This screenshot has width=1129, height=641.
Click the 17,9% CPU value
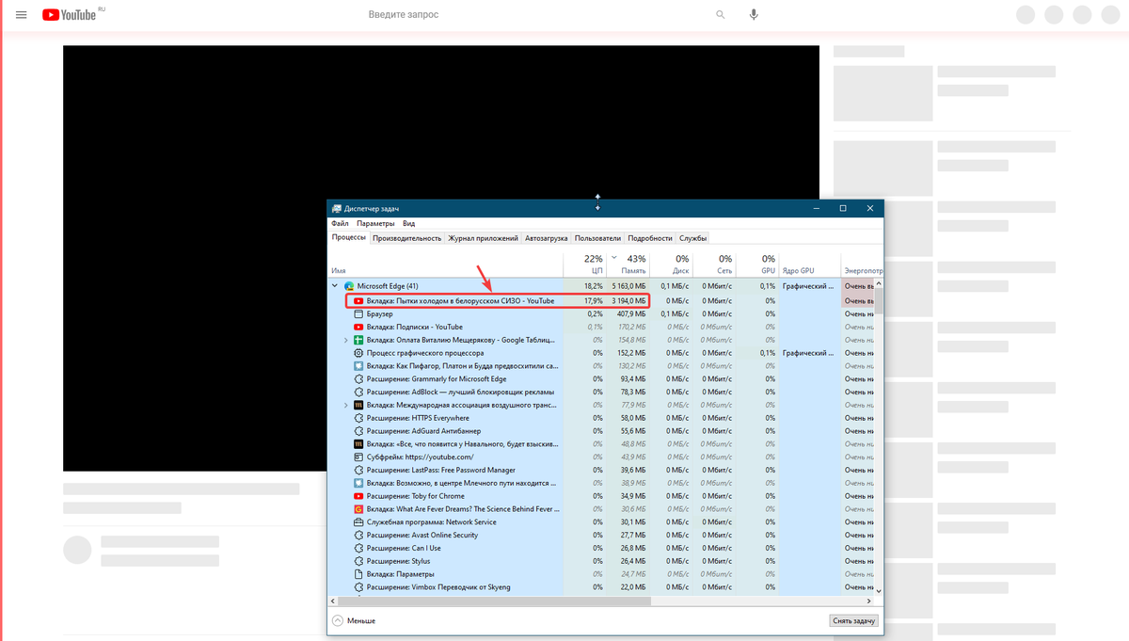click(594, 301)
